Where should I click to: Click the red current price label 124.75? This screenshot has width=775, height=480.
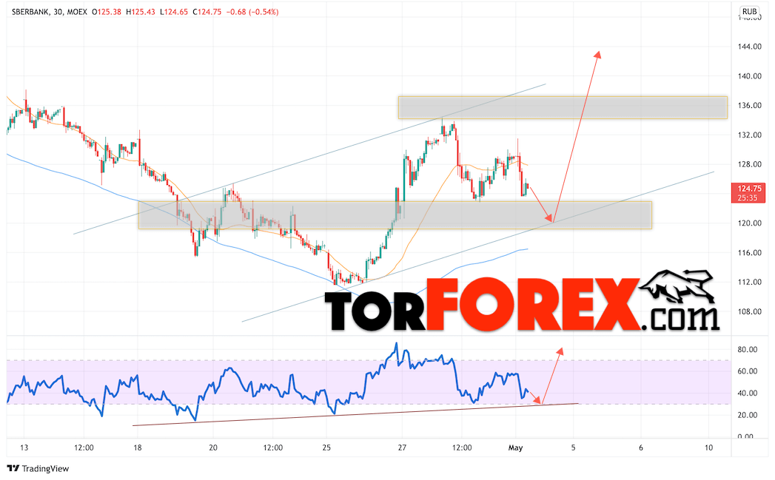coord(749,188)
